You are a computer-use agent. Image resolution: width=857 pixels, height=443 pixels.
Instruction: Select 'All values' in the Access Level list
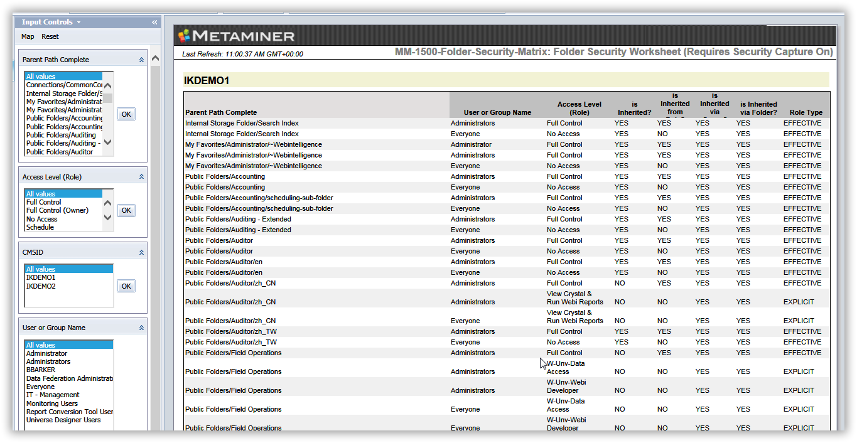[x=63, y=194]
